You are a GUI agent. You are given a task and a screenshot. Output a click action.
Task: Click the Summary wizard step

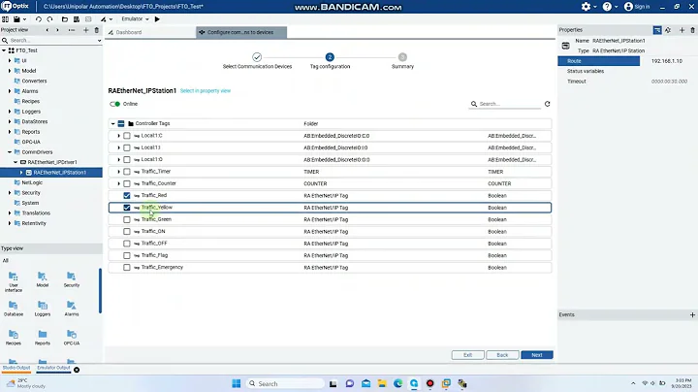click(x=402, y=61)
